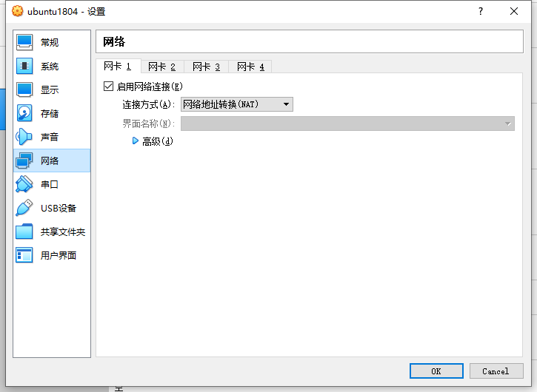Image resolution: width=537 pixels, height=392 pixels.
Task: Switch to the 网卡 2 tab
Action: (x=162, y=67)
